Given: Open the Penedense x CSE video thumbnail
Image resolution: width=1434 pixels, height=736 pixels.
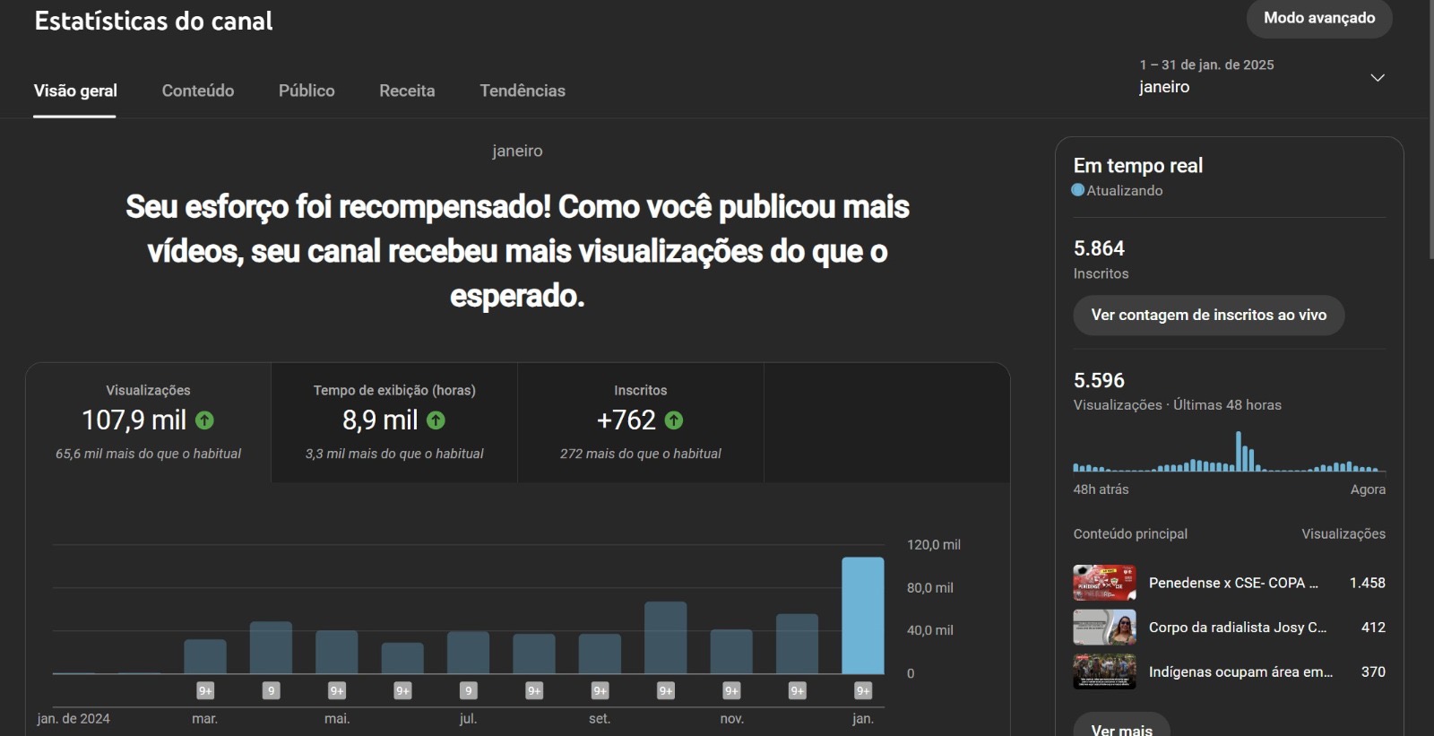Looking at the screenshot, I should click(x=1104, y=583).
